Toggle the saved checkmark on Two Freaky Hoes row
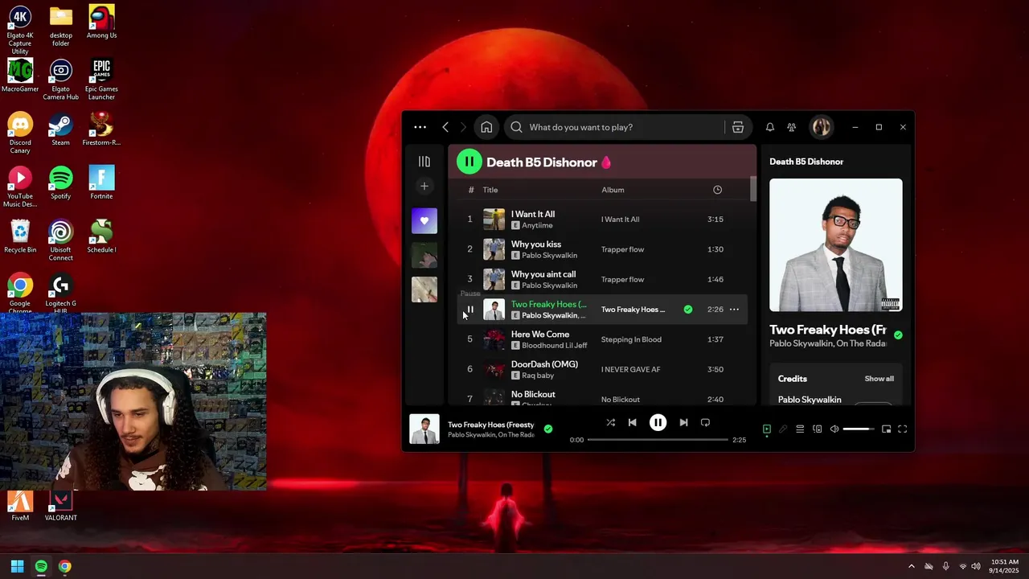1029x579 pixels. tap(688, 310)
